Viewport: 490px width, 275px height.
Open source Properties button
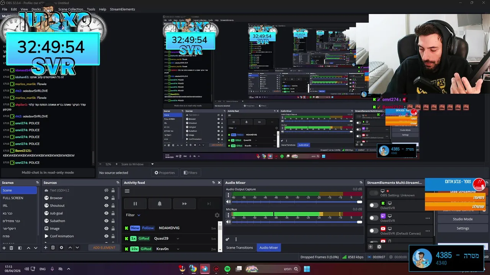165,173
